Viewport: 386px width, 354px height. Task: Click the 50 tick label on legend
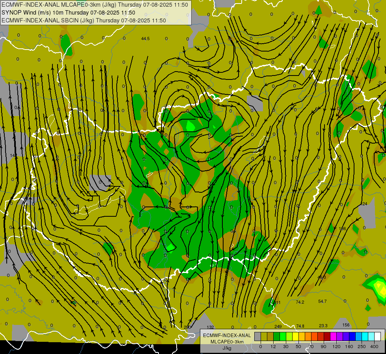click(x=298, y=347)
